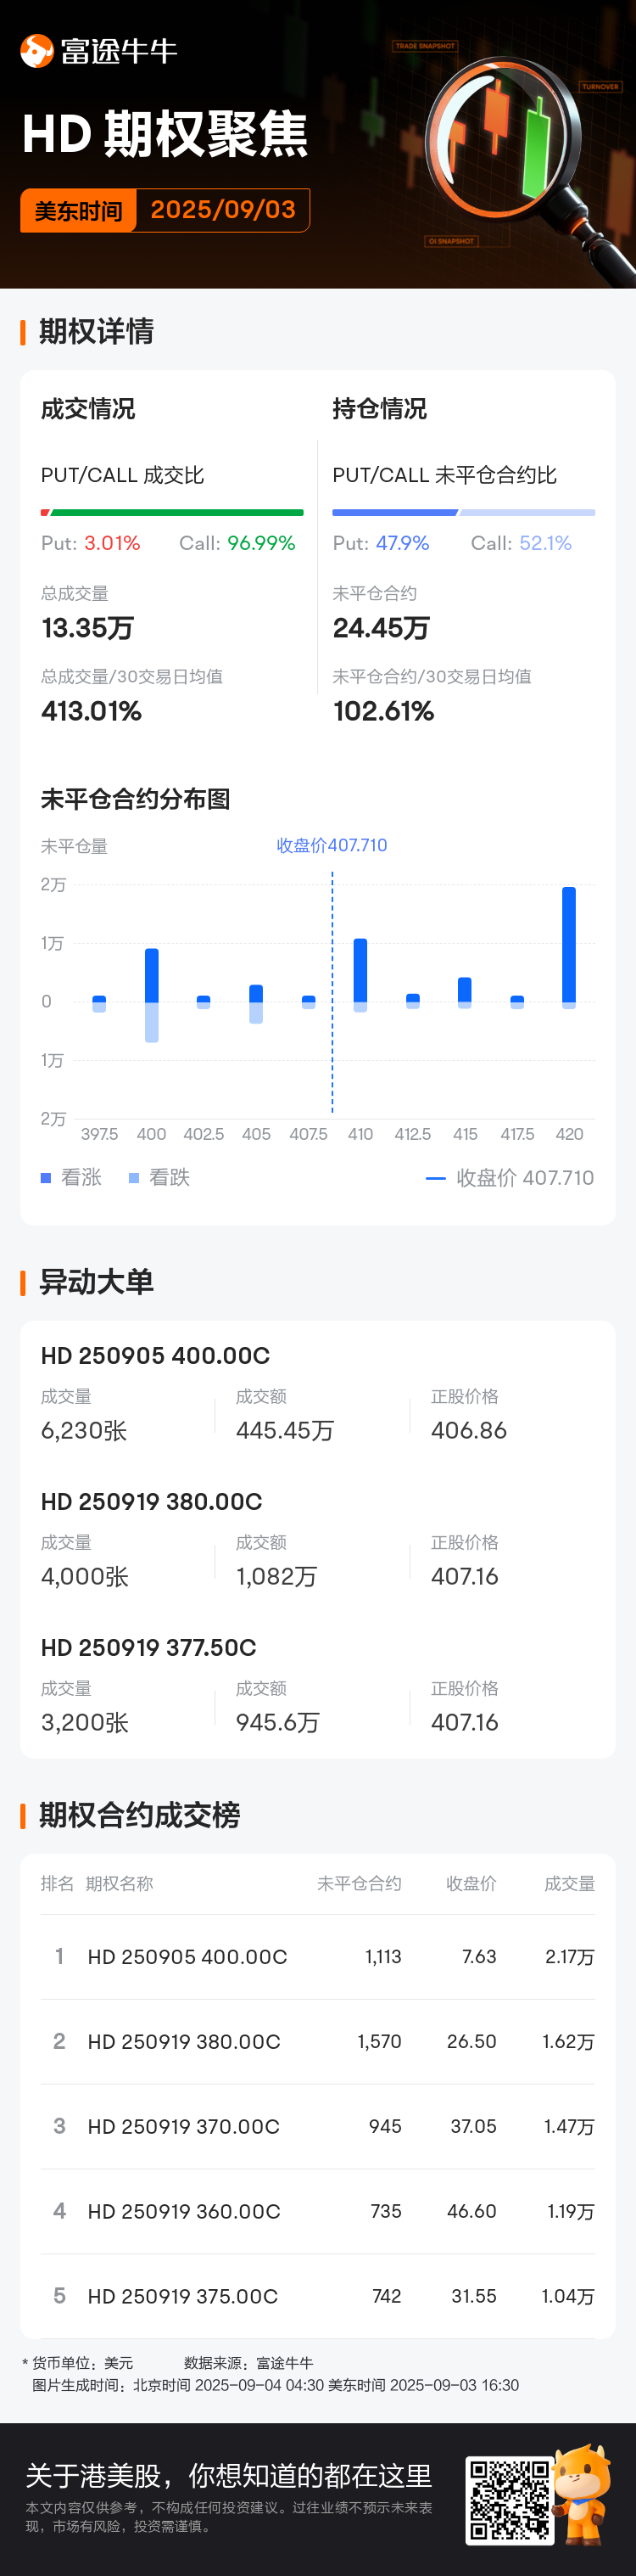Image resolution: width=636 pixels, height=2576 pixels.
Task: Click closing price 46.60 in ranking
Action: tap(471, 2211)
